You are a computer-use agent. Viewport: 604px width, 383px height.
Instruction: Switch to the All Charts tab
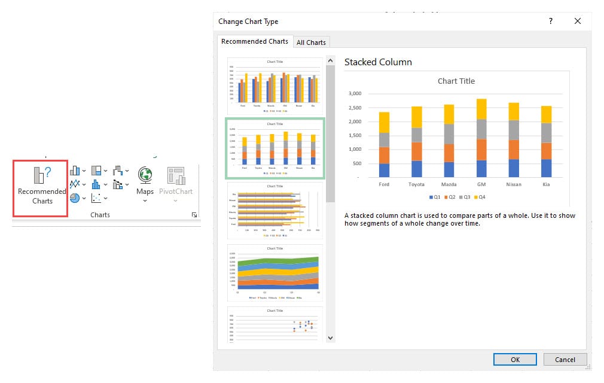click(x=311, y=42)
